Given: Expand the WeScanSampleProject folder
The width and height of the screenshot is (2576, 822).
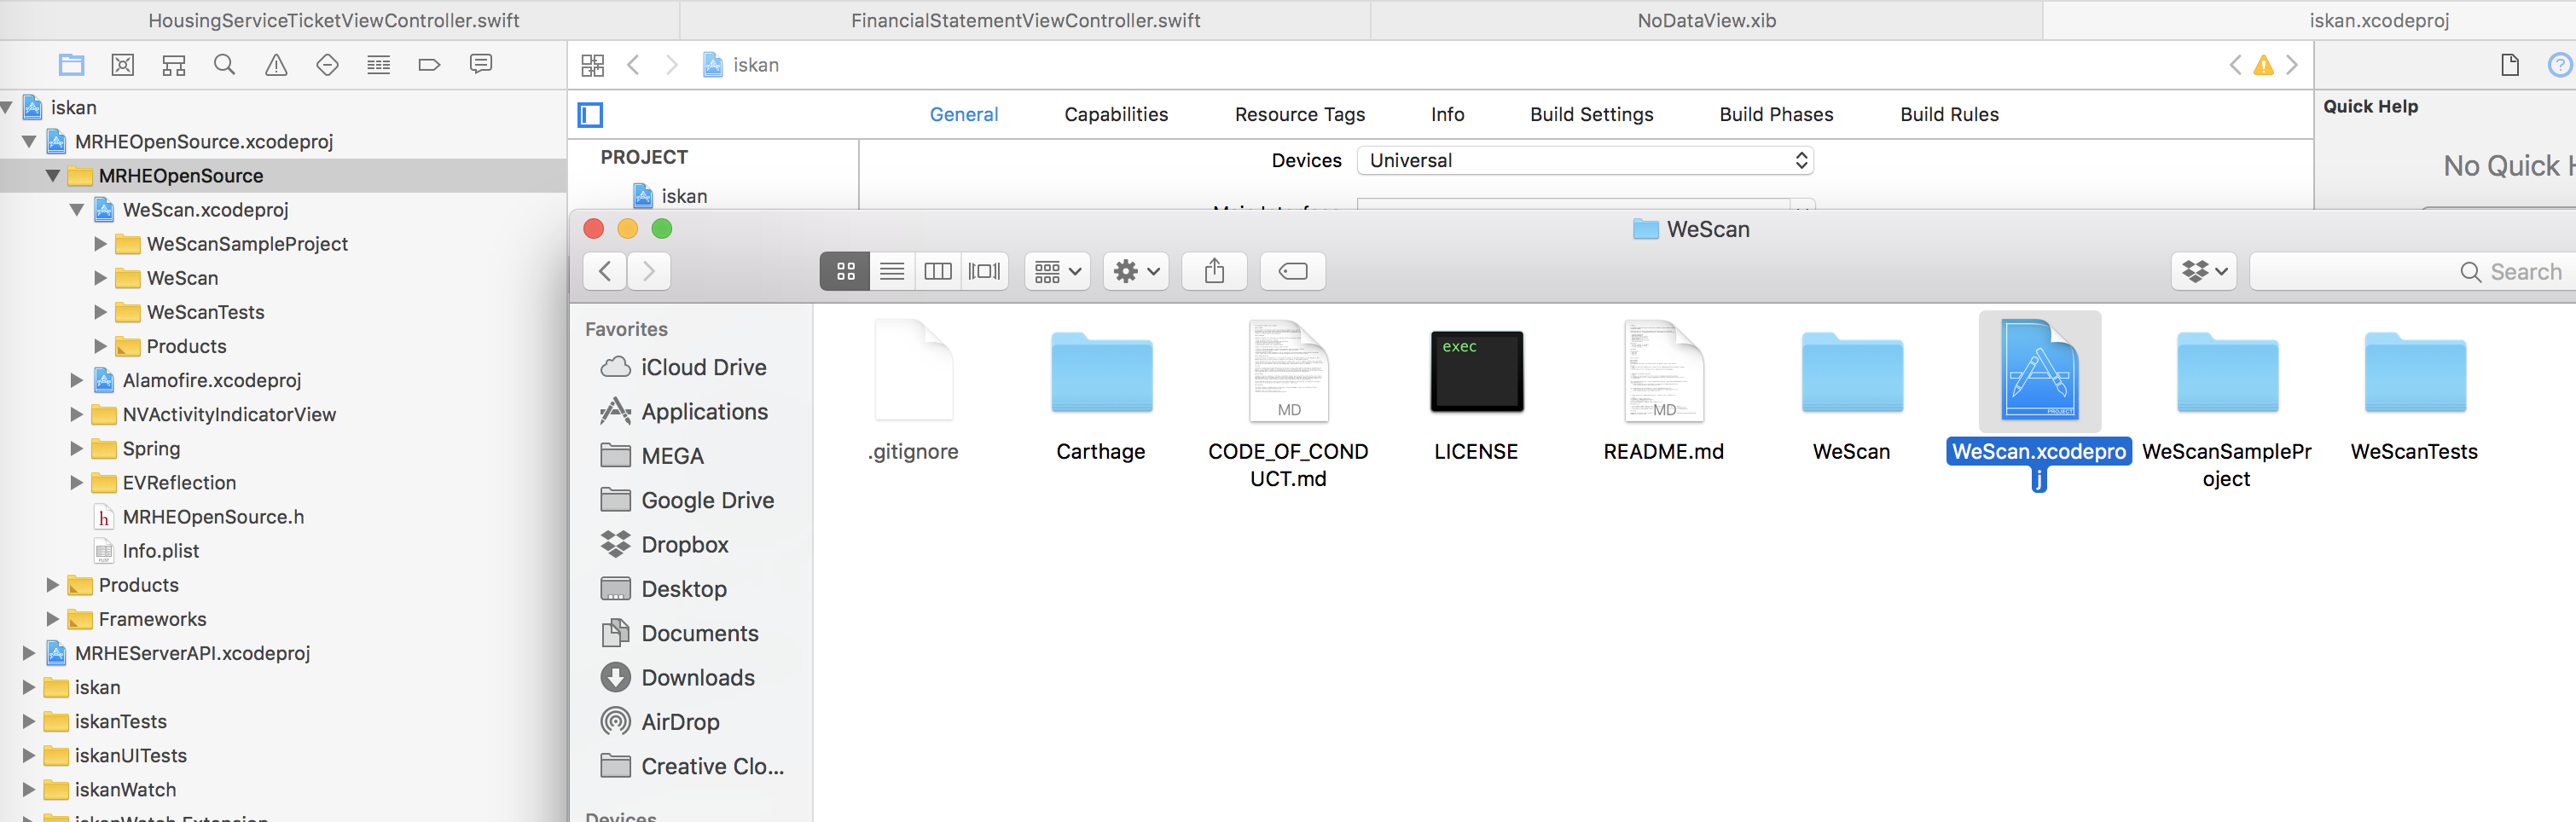Looking at the screenshot, I should click(x=100, y=244).
